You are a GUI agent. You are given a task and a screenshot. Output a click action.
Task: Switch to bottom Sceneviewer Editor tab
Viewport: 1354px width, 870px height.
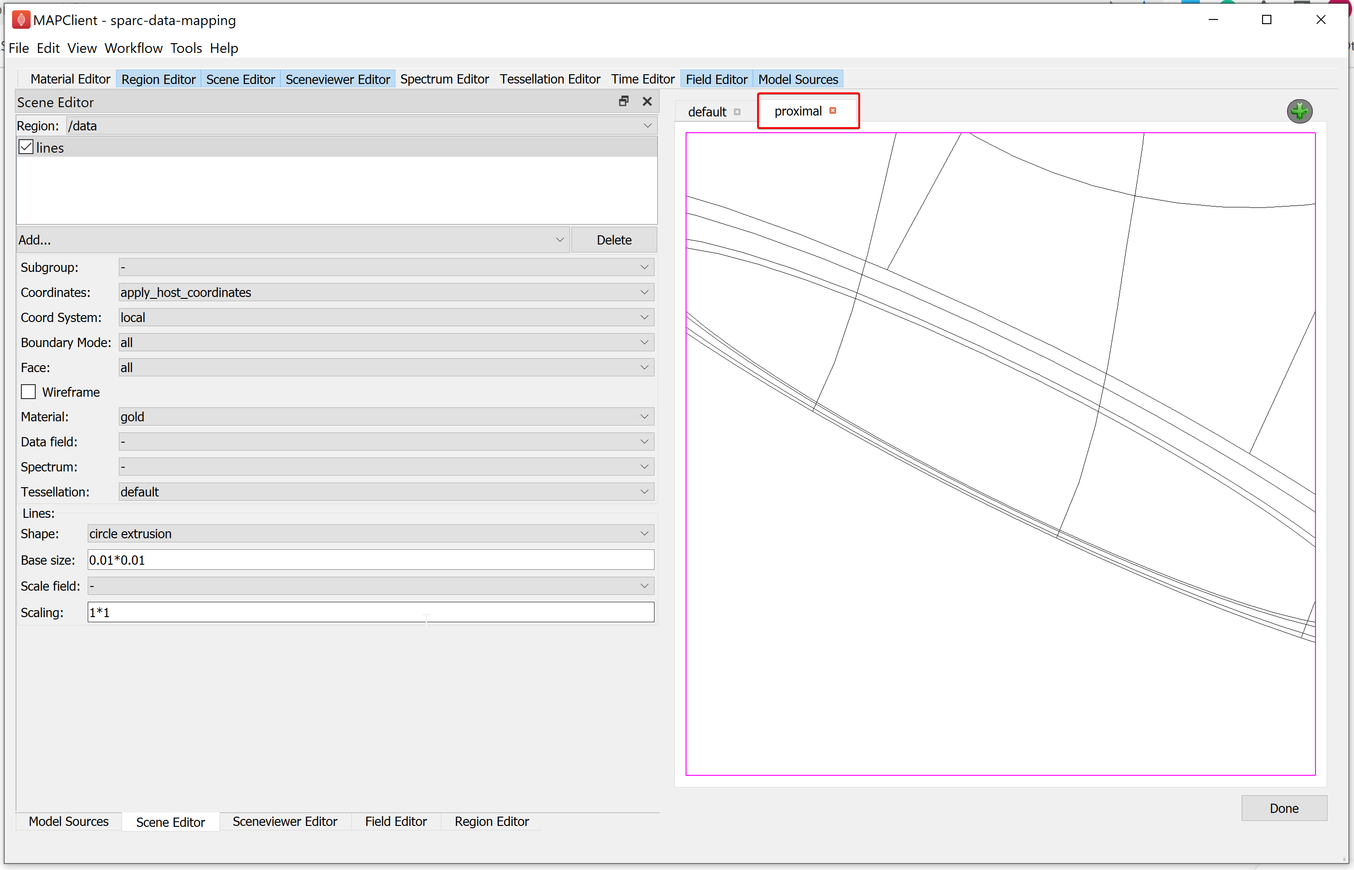(x=285, y=821)
